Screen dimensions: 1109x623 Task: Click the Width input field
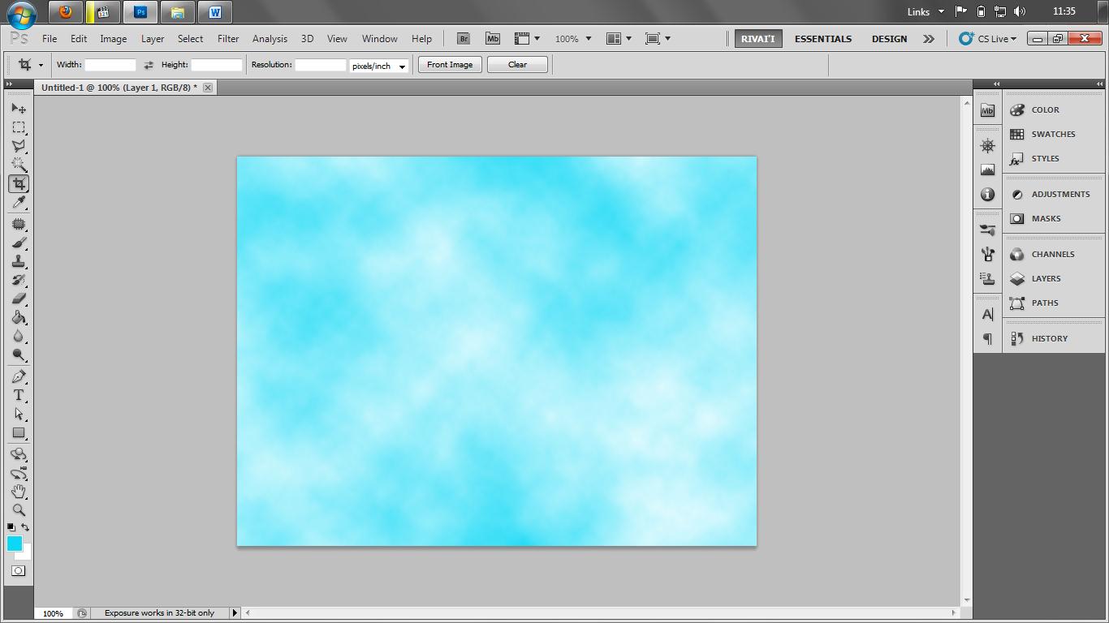click(x=110, y=65)
